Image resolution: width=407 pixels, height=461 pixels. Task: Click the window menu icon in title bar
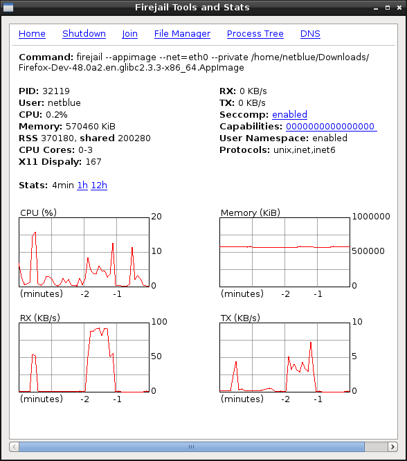(x=8, y=8)
